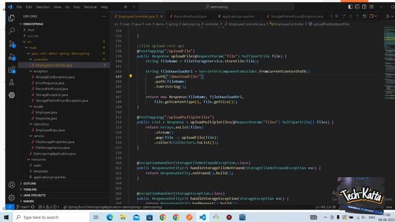Toggle the primary sidebar layout icon
Viewport: 395px width, 222px height.
coord(350,7)
